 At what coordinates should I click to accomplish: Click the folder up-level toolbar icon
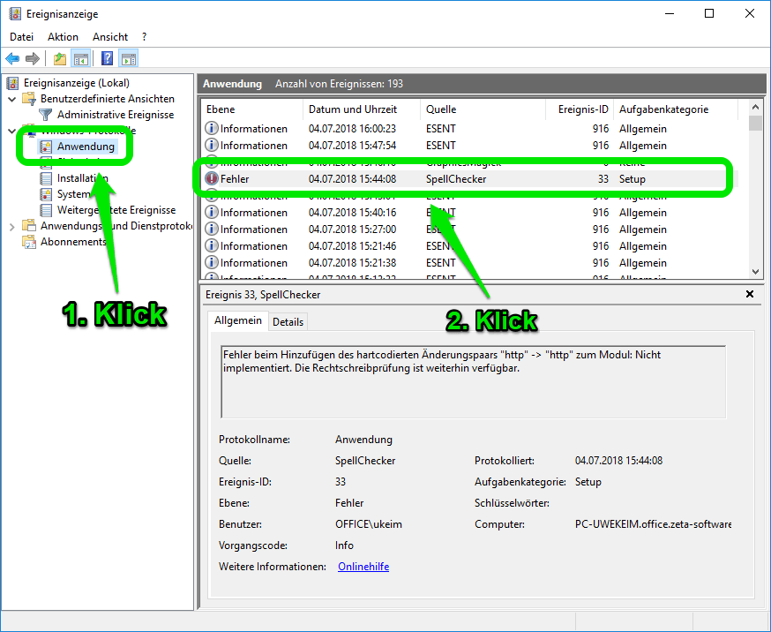click(x=59, y=59)
